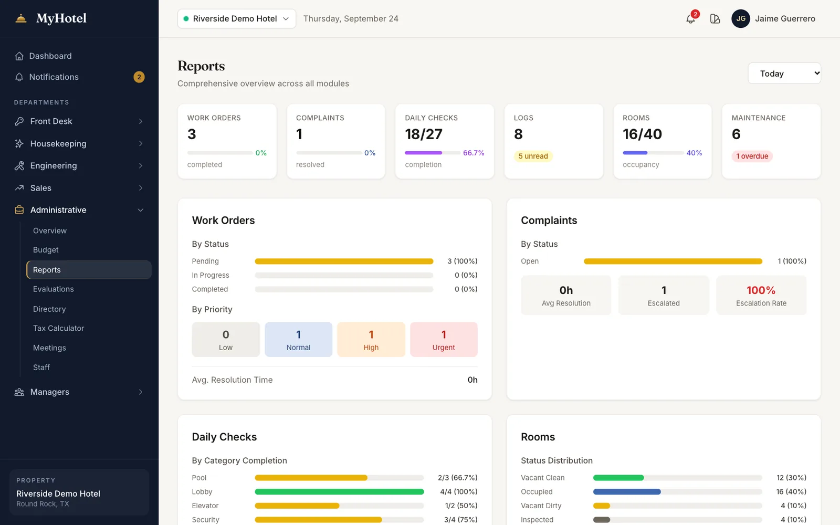Click the 100% Escalation Rate tile
The height and width of the screenshot is (525, 840).
[x=761, y=296]
